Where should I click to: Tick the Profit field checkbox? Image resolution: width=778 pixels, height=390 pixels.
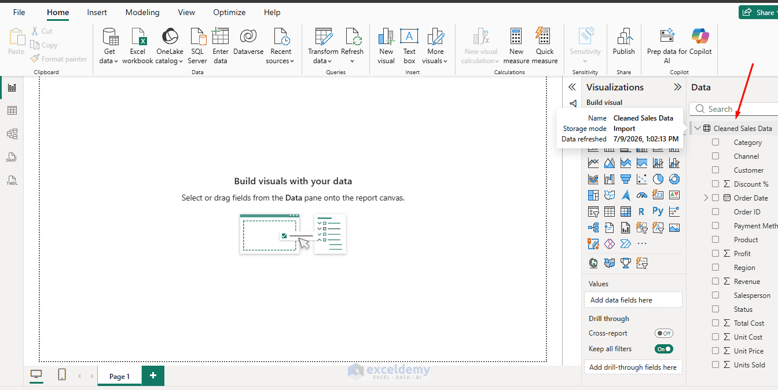click(715, 253)
